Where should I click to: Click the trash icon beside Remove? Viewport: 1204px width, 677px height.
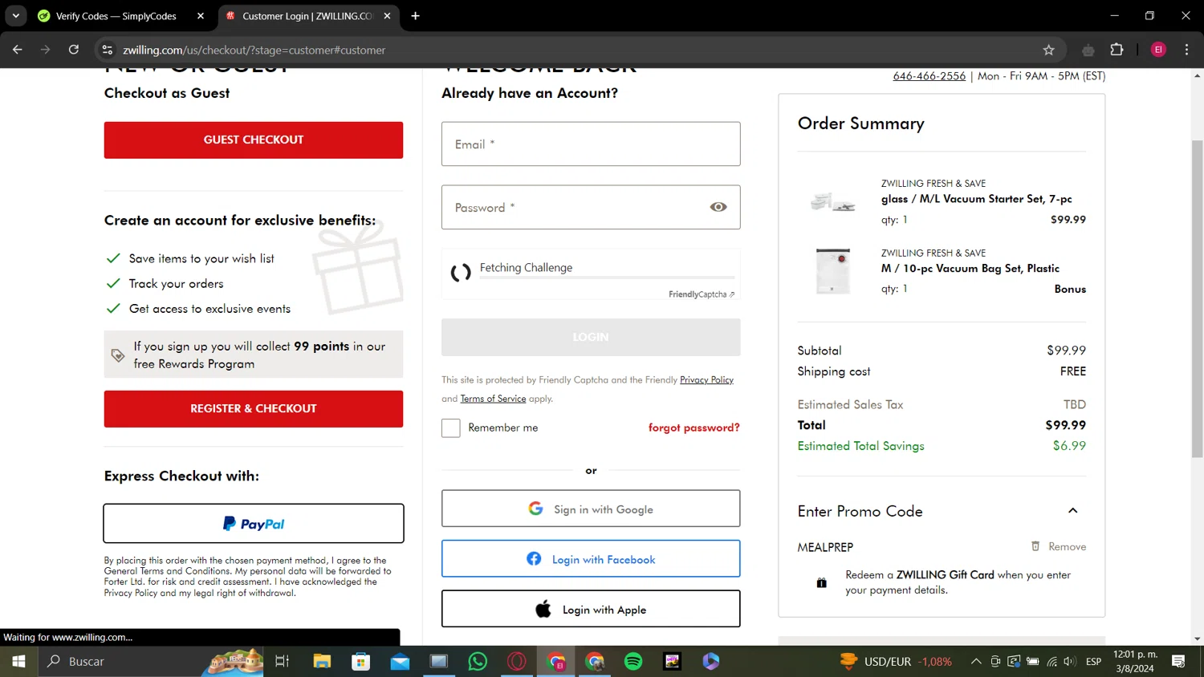click(1035, 545)
